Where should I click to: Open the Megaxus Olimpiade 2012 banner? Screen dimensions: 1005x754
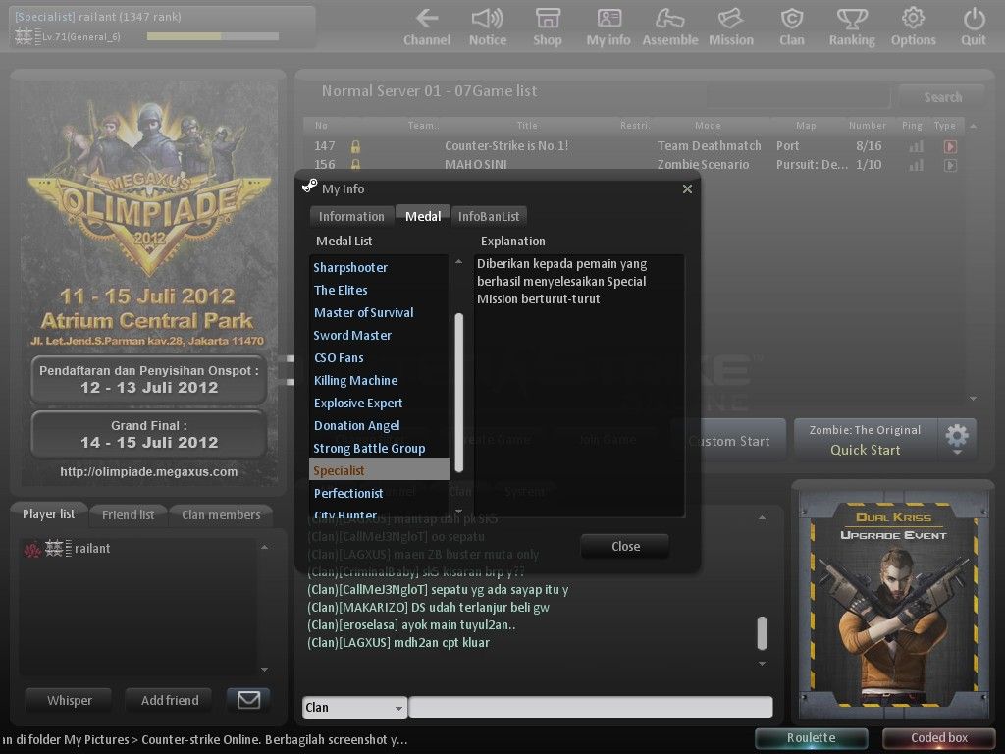click(x=148, y=282)
